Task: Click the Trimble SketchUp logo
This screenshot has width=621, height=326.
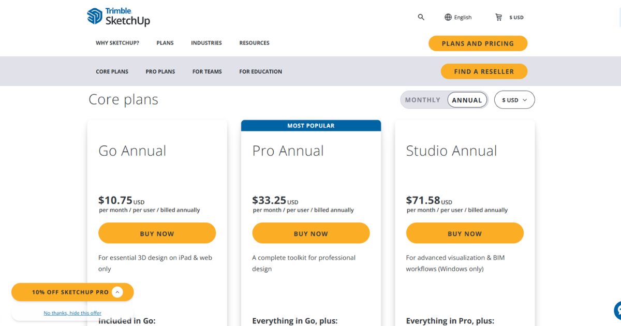Action: click(119, 17)
